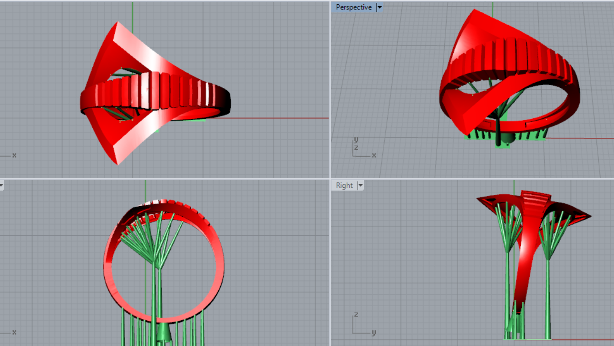Open the bottom-left viewport's title dropdown arrow
614x346 pixels.
click(x=1, y=185)
